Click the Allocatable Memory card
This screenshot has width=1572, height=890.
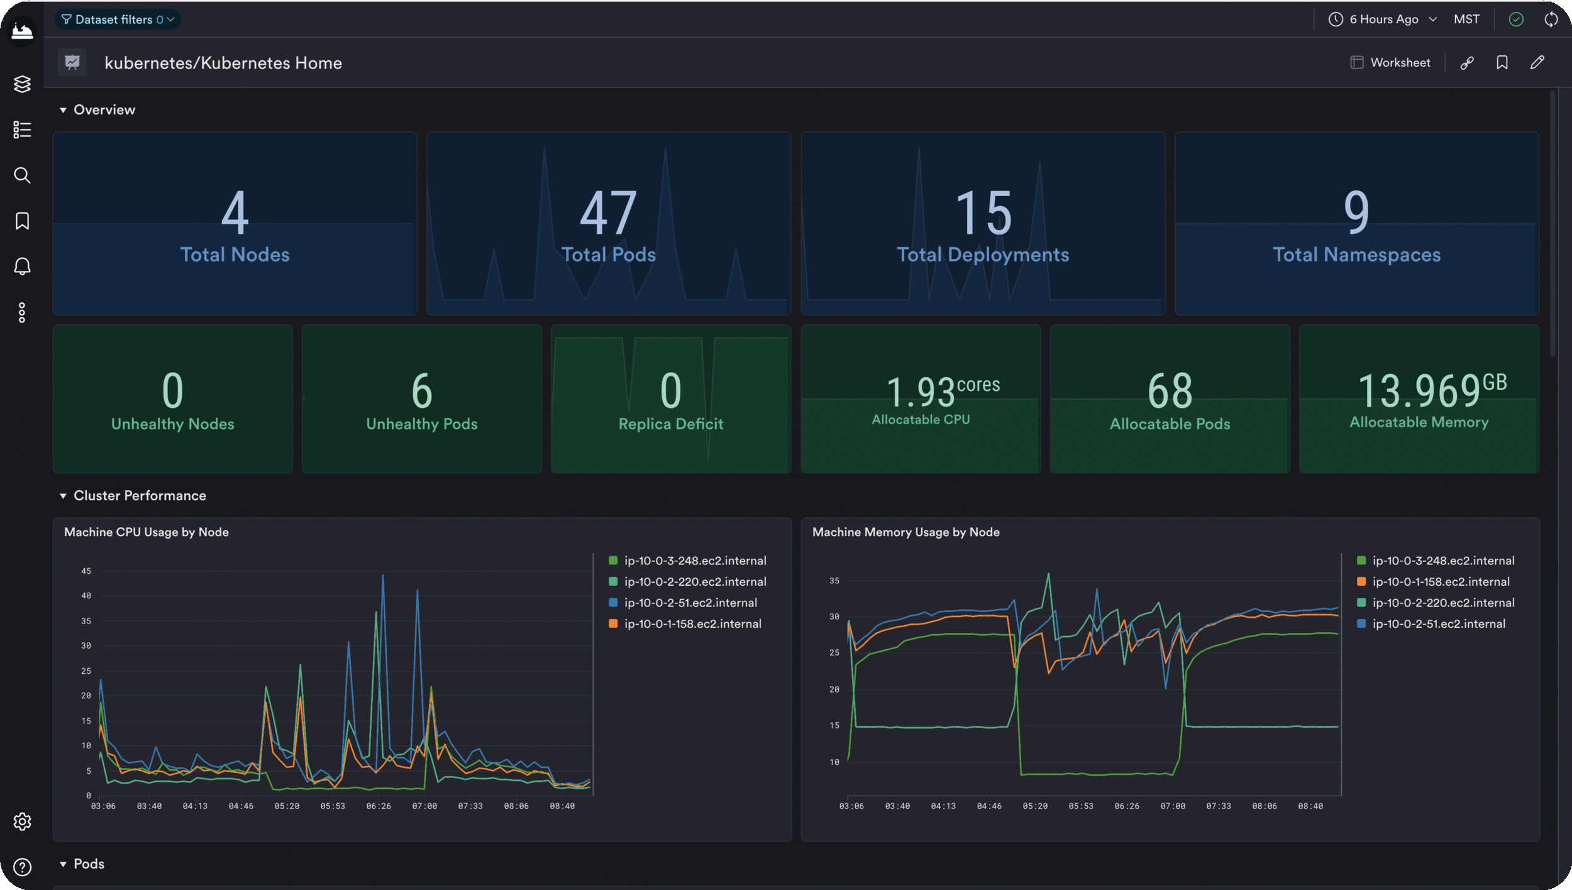click(1419, 399)
